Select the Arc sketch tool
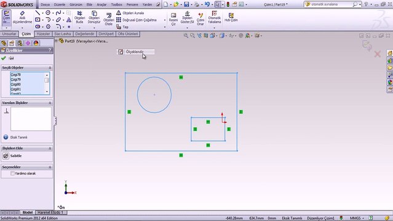Image resolution: width=393 pixels, height=221 pixels. pyautogui.click(x=48, y=20)
